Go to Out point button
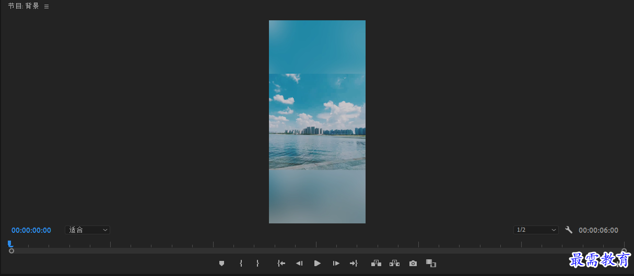The image size is (634, 276). [354, 264]
